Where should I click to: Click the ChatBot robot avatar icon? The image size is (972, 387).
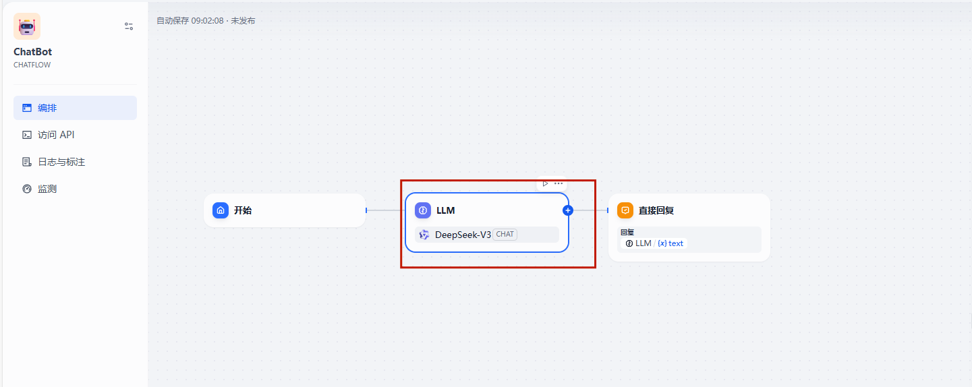(27, 26)
